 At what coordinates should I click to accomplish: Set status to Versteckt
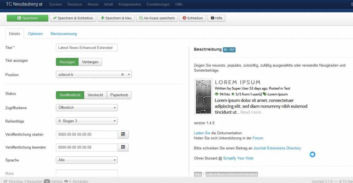95,95
